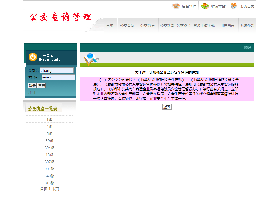273x202 pixels.
Task: Click 设为首页 set homepage link
Action: [247, 6]
